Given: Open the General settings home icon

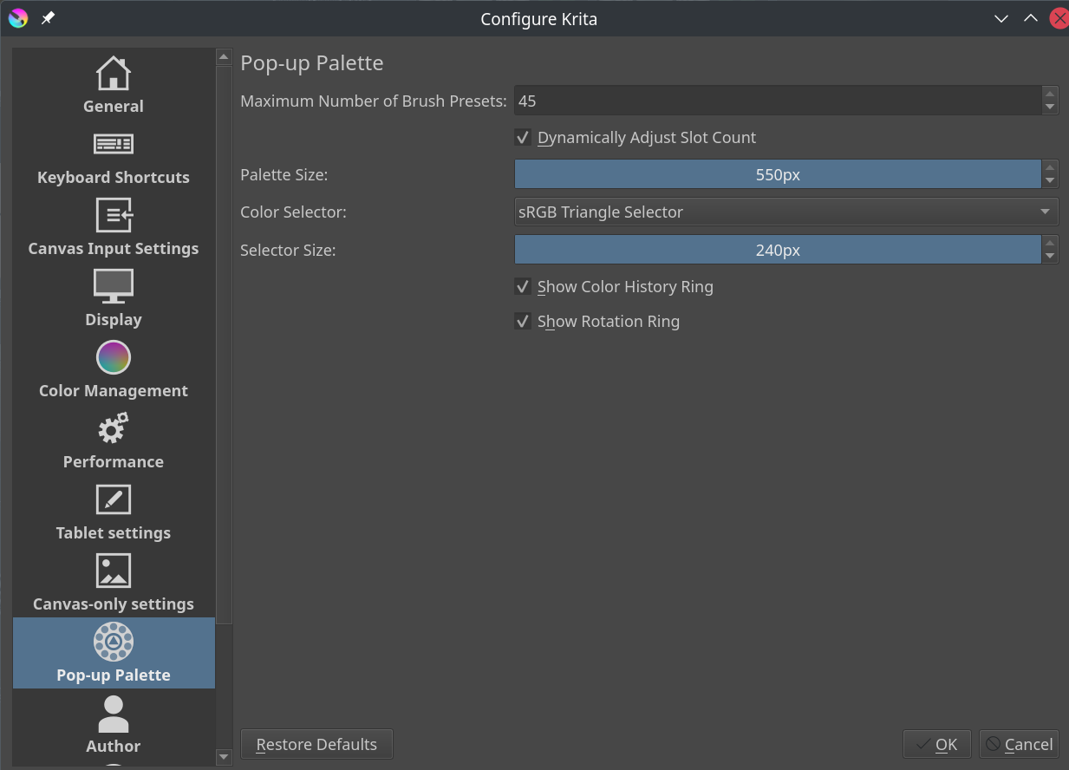Looking at the screenshot, I should coord(114,74).
